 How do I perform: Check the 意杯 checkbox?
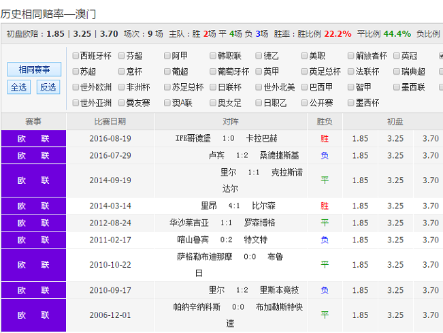click(x=122, y=72)
